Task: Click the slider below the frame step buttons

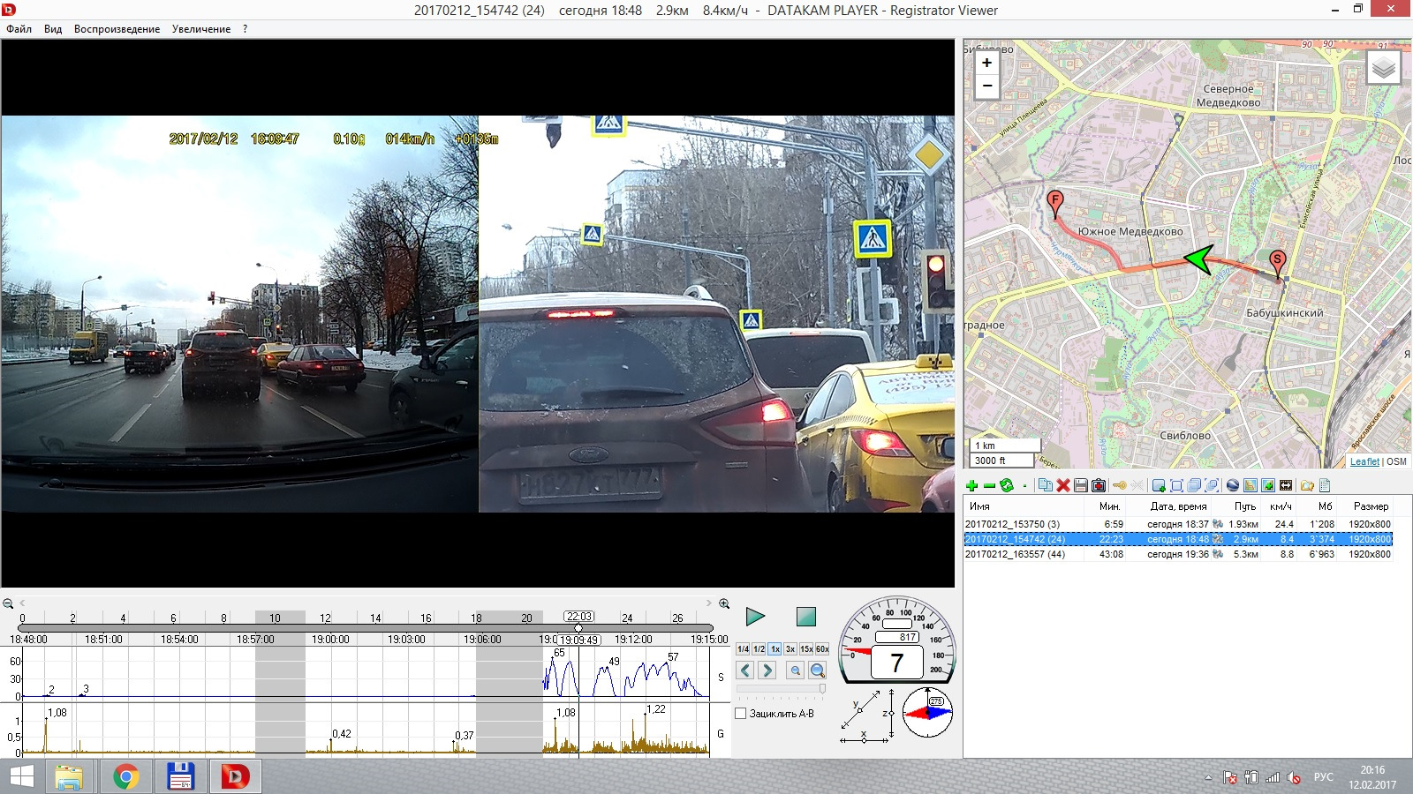Action: click(782, 689)
